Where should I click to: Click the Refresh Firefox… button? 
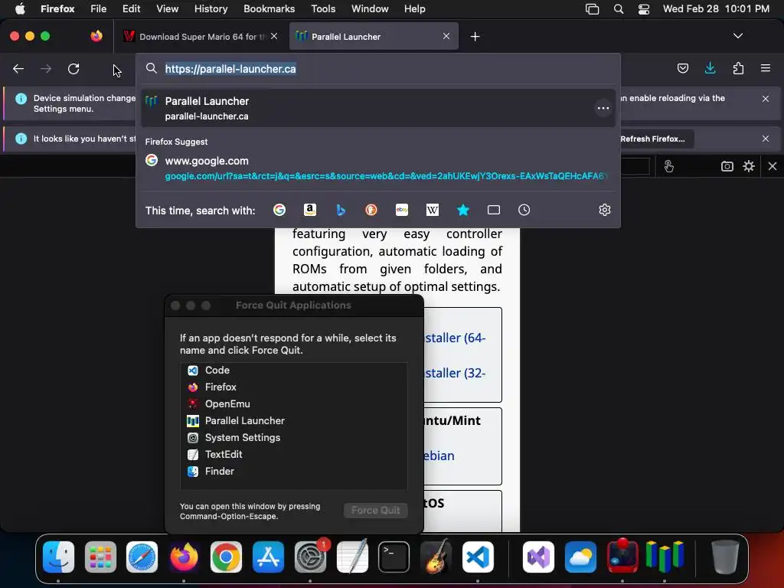(x=652, y=139)
